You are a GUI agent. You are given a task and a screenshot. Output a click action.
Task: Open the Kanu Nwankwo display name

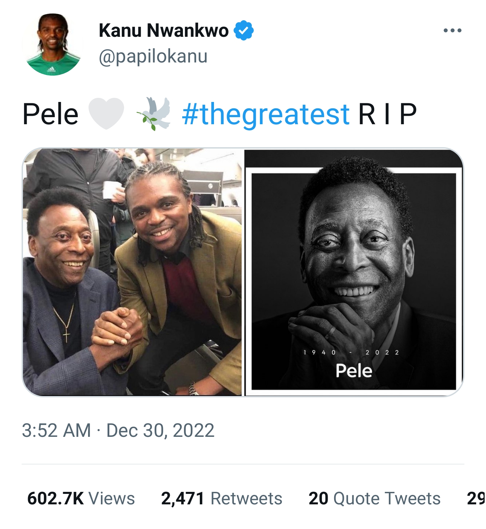(164, 31)
